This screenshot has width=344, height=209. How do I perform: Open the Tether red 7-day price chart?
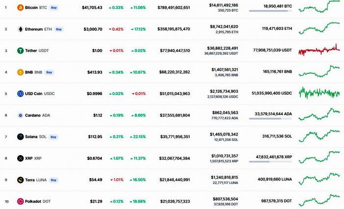[319, 50]
